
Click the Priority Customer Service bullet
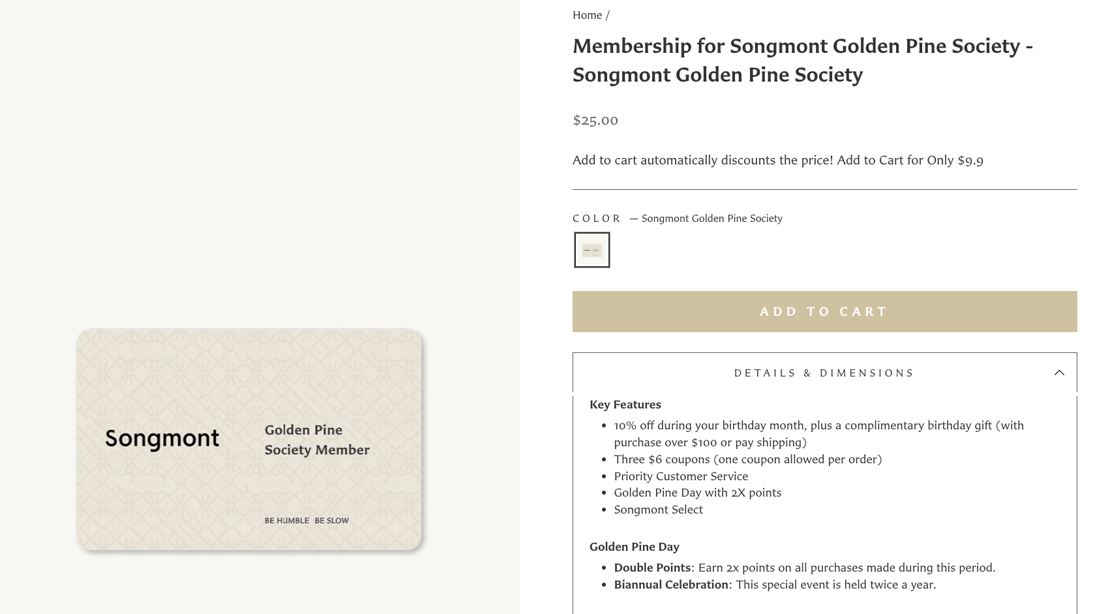click(681, 476)
